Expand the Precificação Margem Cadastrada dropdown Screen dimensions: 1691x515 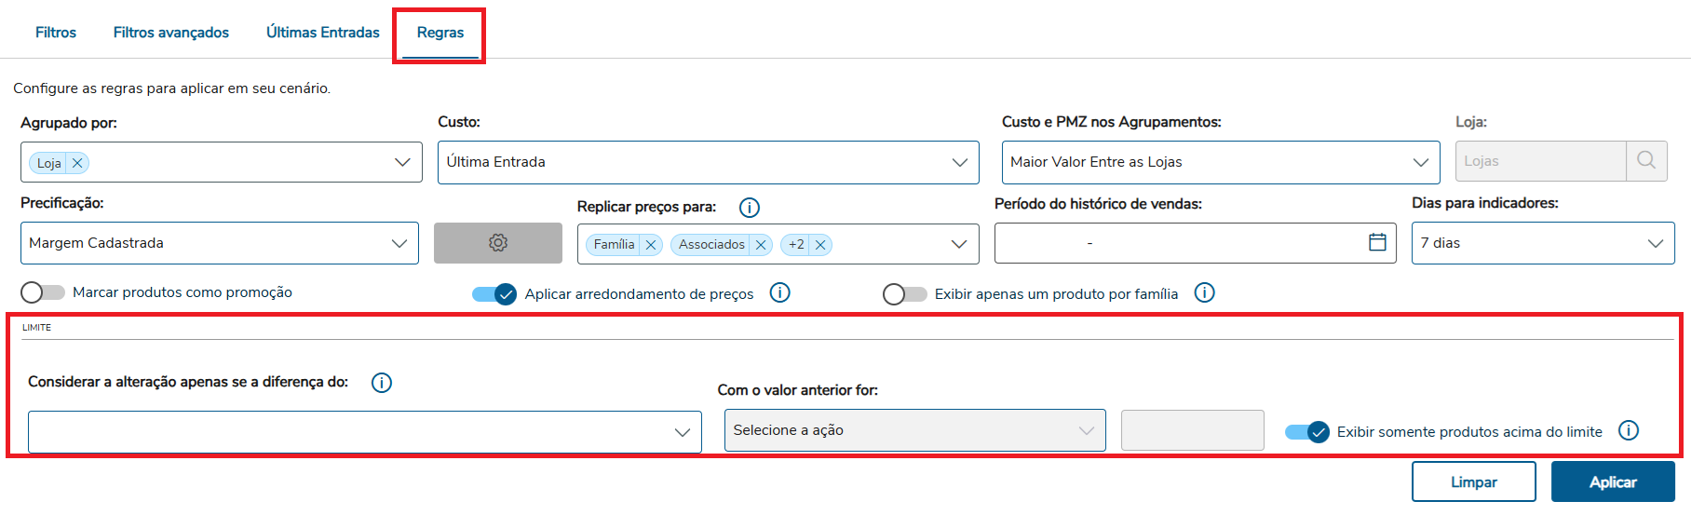(x=219, y=243)
